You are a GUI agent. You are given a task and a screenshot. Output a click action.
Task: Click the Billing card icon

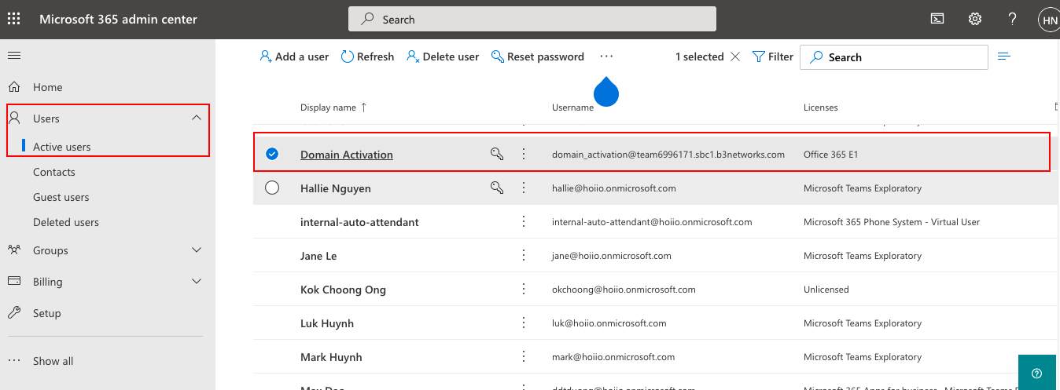[14, 282]
